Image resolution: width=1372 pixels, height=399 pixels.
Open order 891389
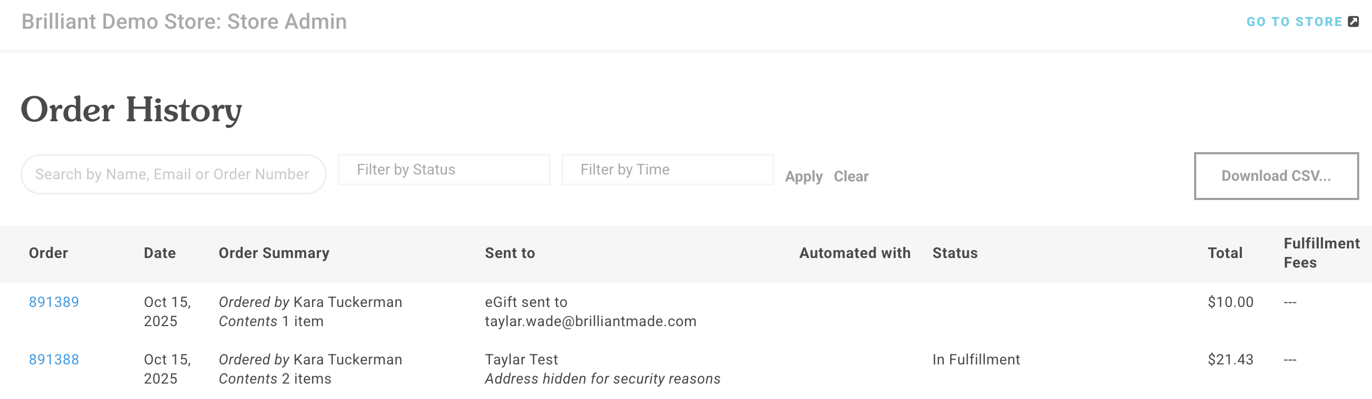54,302
